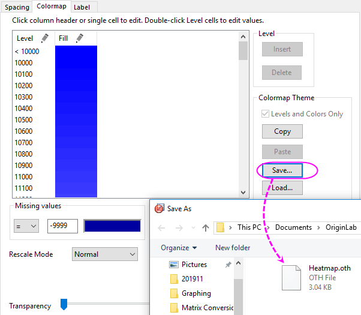The image size is (361, 315).
Task: Switch to the Label tab
Action: [82, 7]
